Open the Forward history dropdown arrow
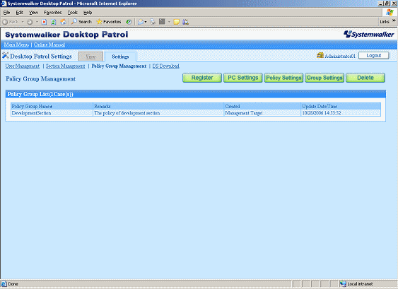The width and height of the screenshot is (398, 289). pos(37,22)
